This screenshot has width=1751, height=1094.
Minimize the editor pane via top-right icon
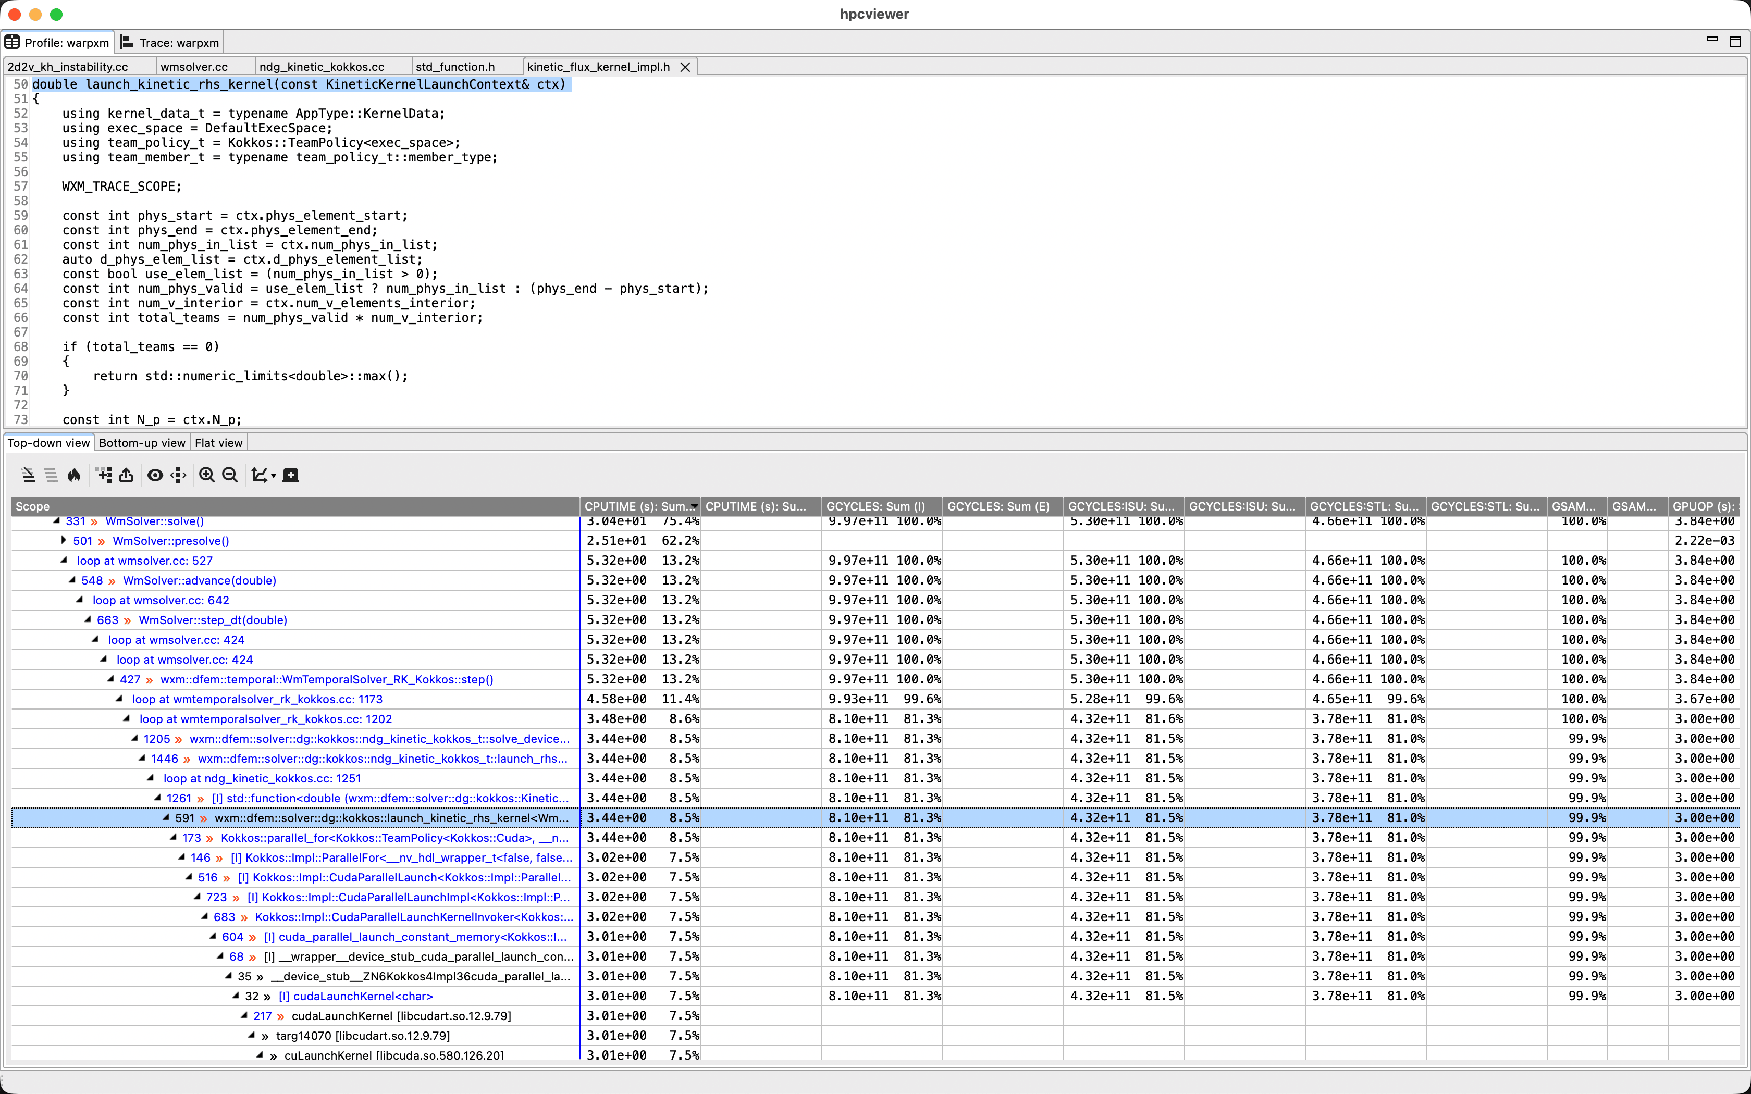(1712, 40)
